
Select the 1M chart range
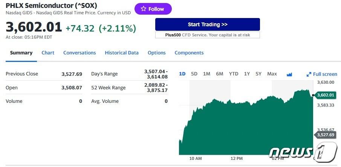(x=206, y=74)
